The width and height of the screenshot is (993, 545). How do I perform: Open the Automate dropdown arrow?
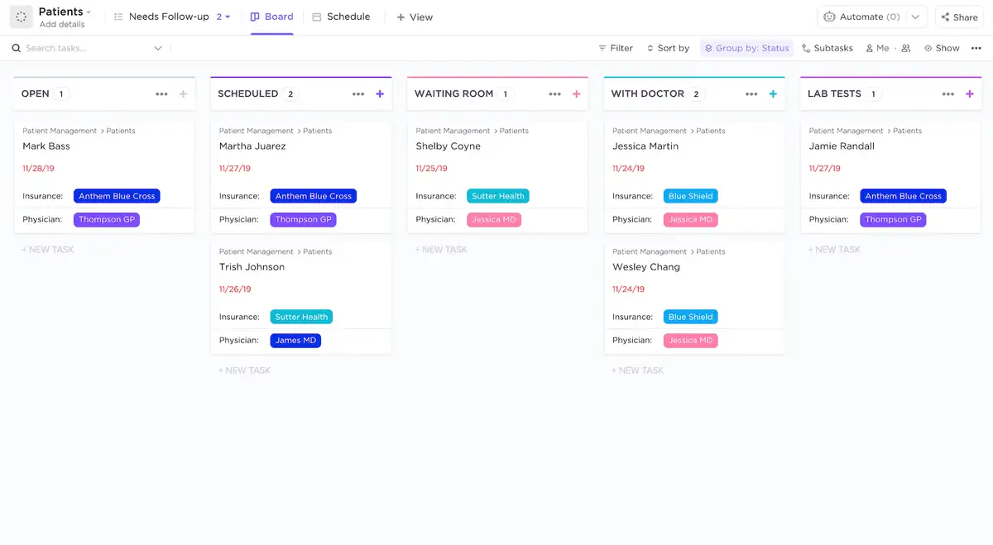915,17
